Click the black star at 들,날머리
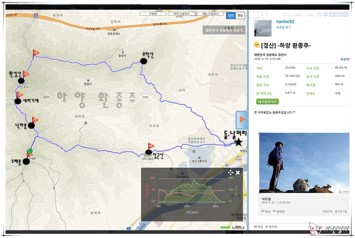Screen dimensions: 355x238 [238, 142]
